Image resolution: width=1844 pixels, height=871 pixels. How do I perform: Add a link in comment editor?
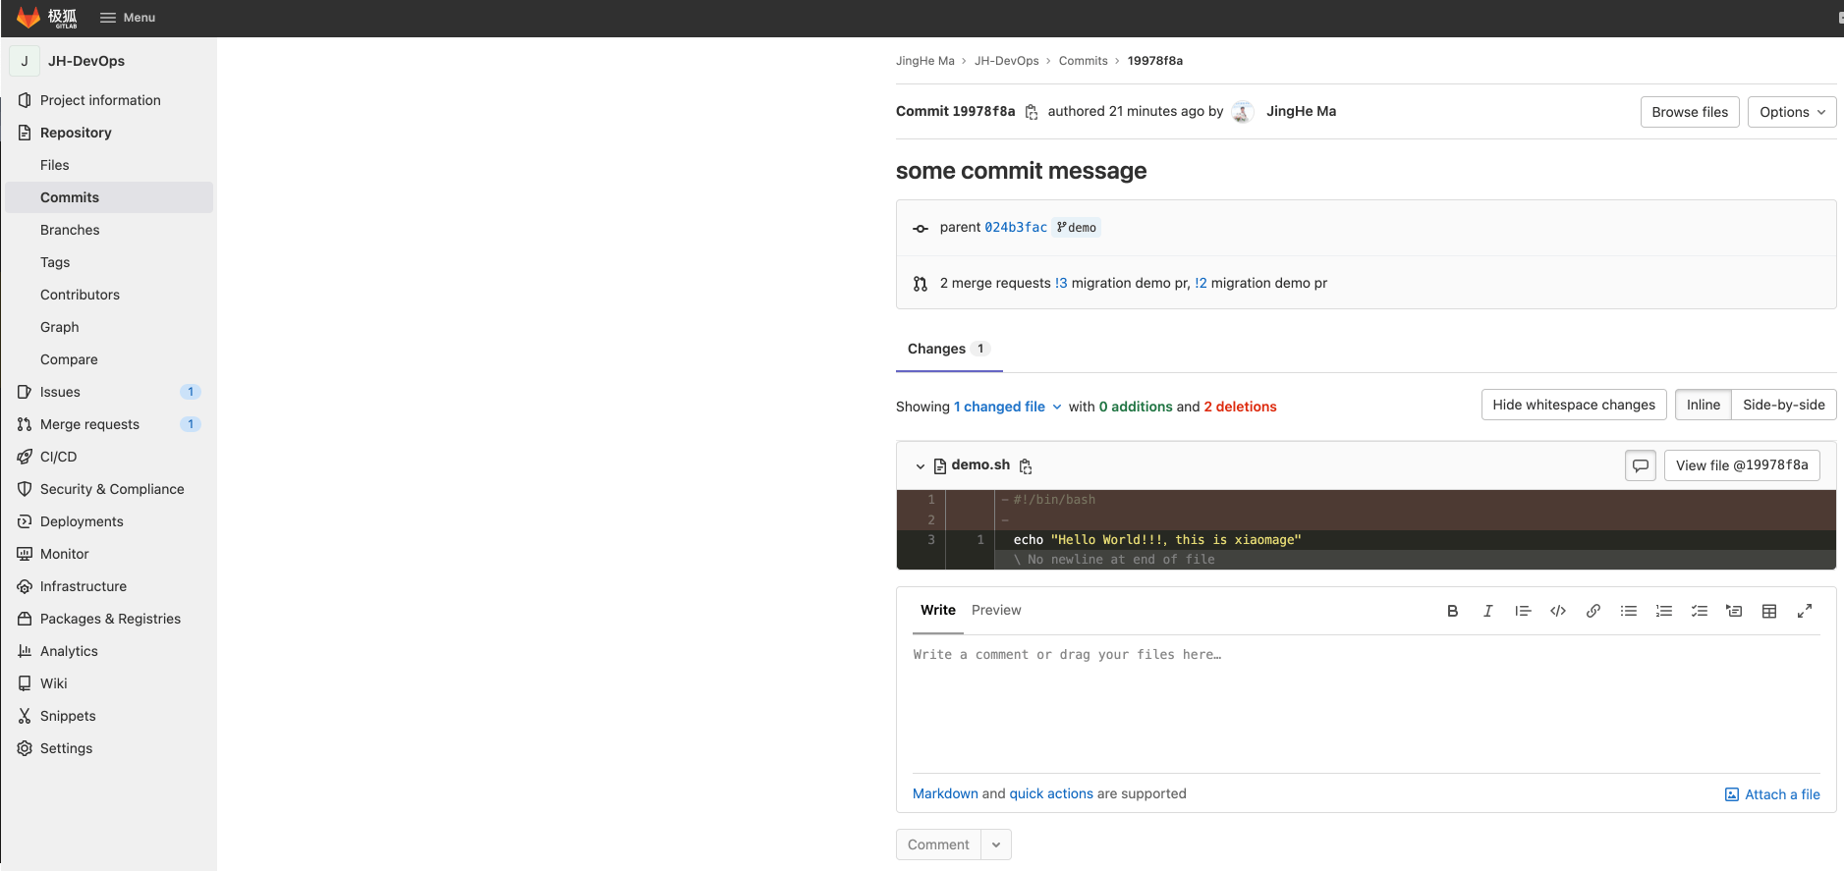pos(1593,611)
